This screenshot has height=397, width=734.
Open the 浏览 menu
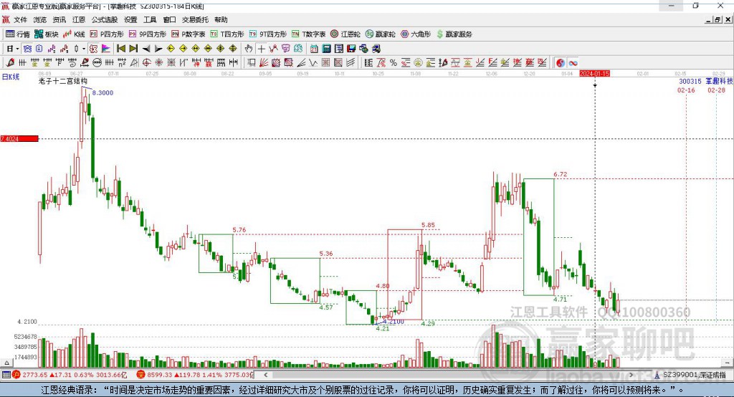click(40, 19)
